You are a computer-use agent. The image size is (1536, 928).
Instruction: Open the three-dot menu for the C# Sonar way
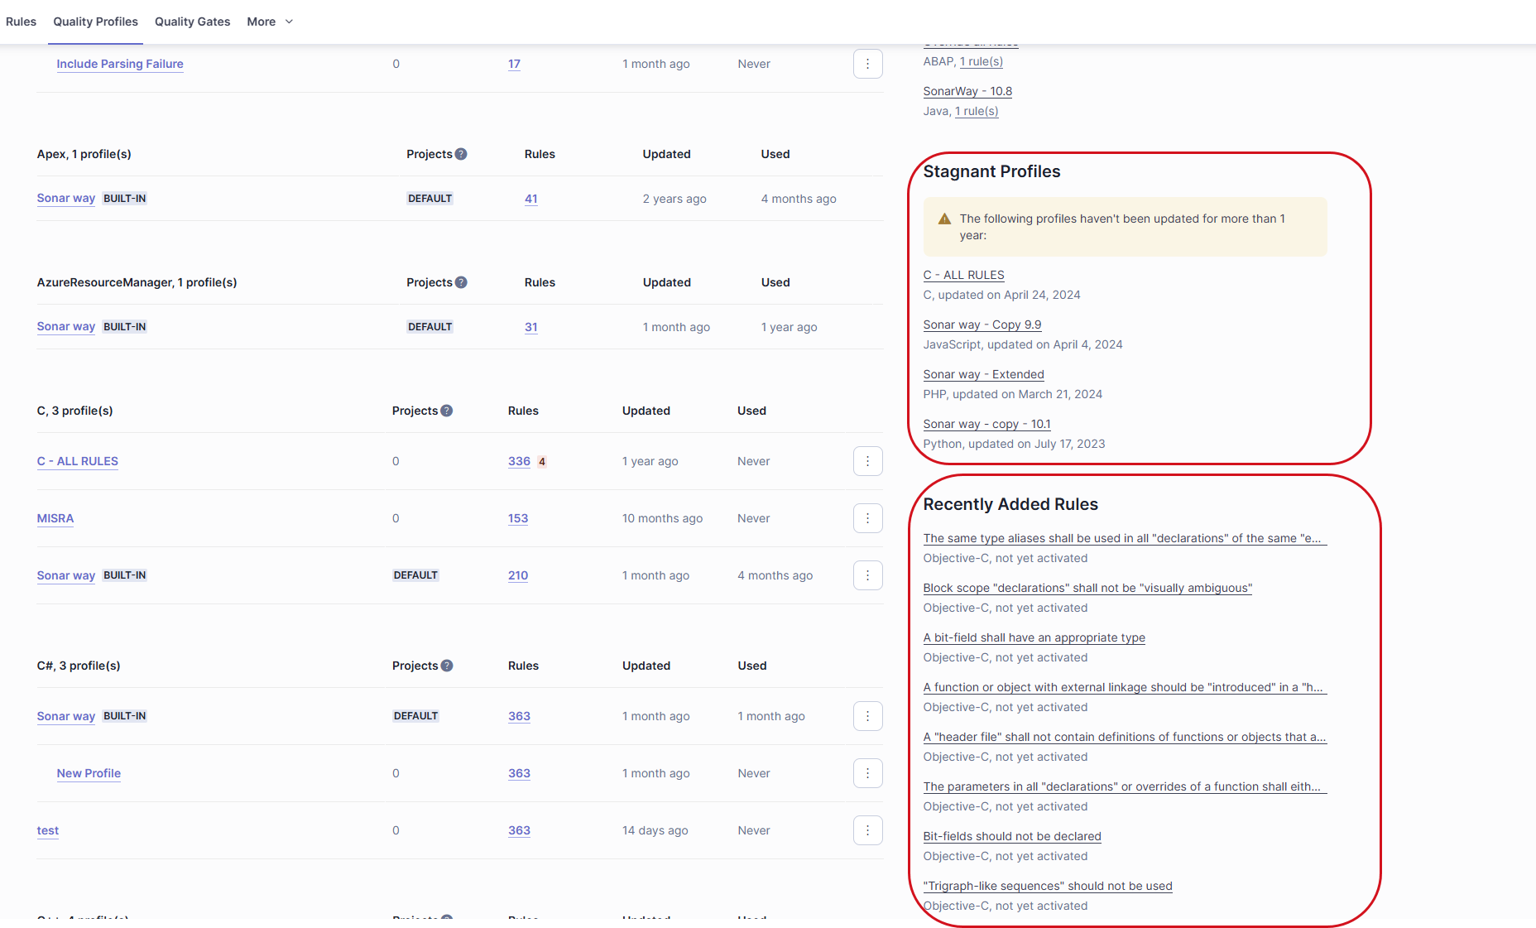867,715
